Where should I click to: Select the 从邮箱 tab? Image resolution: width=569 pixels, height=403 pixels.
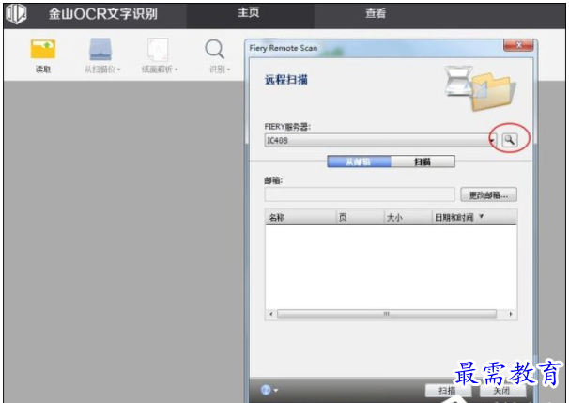pos(359,162)
